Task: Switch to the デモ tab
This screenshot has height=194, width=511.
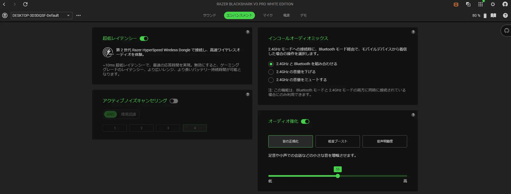Action: [304, 15]
